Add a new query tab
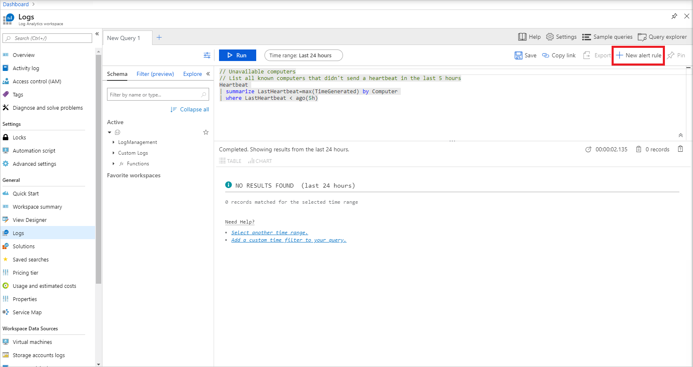The height and width of the screenshot is (367, 693). click(x=159, y=38)
